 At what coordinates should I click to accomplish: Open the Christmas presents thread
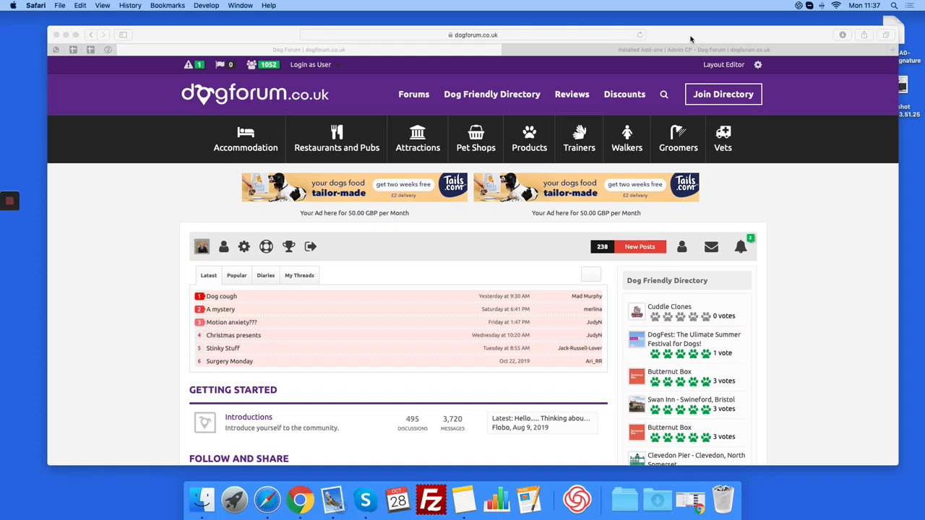click(x=233, y=335)
